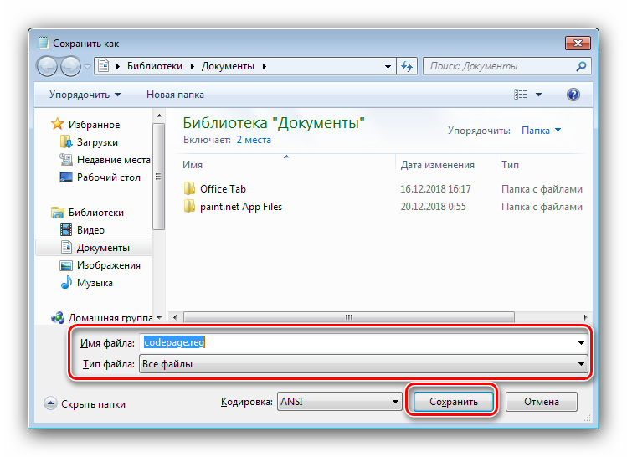Click the change view icon in toolbar
The width and height of the screenshot is (627, 457).
pyautogui.click(x=520, y=95)
